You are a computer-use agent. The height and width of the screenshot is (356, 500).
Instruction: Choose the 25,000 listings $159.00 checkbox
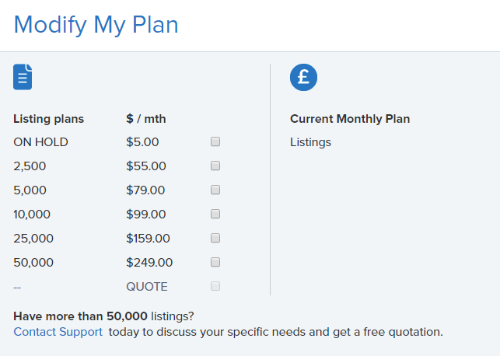[x=215, y=238]
